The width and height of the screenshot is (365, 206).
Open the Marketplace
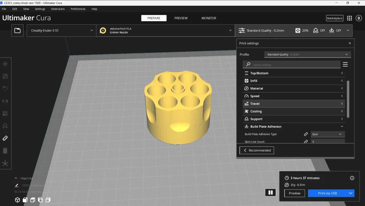tap(334, 18)
